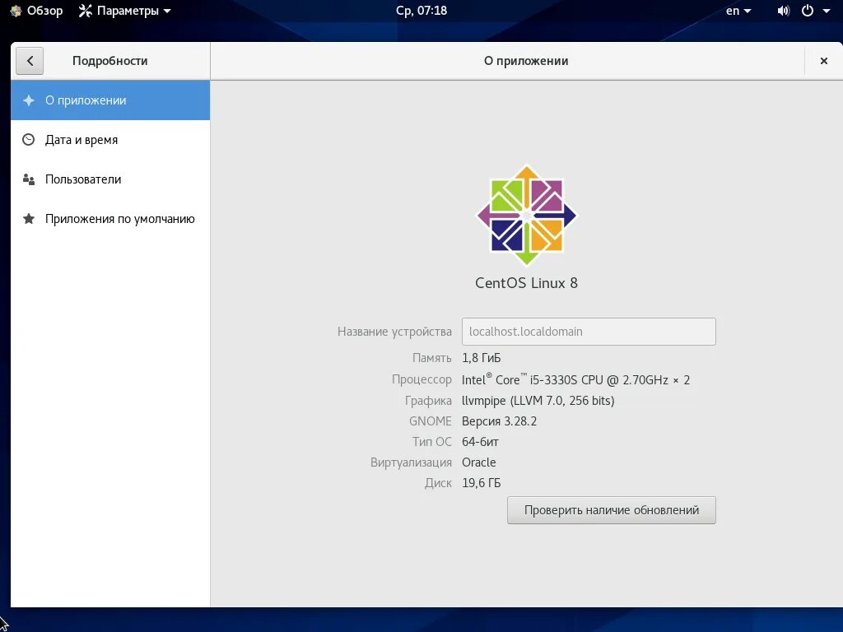Click the GNOME value Версия 3.28.2
Image resolution: width=843 pixels, height=632 pixels.
pos(500,421)
